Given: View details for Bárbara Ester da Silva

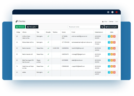Looking at the screenshot, I should click(x=109, y=42).
